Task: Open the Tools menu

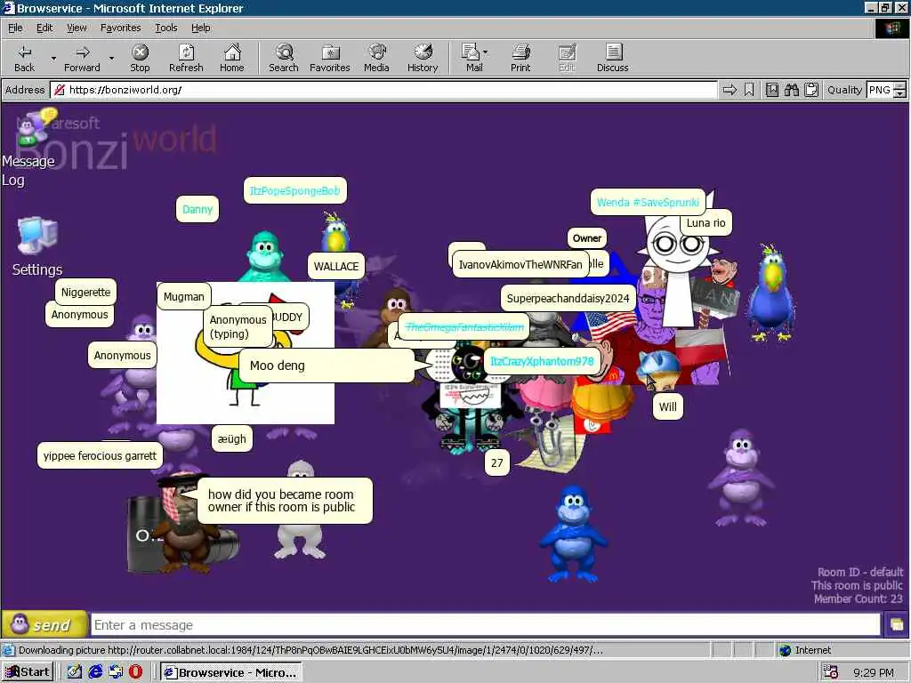Action: [165, 28]
